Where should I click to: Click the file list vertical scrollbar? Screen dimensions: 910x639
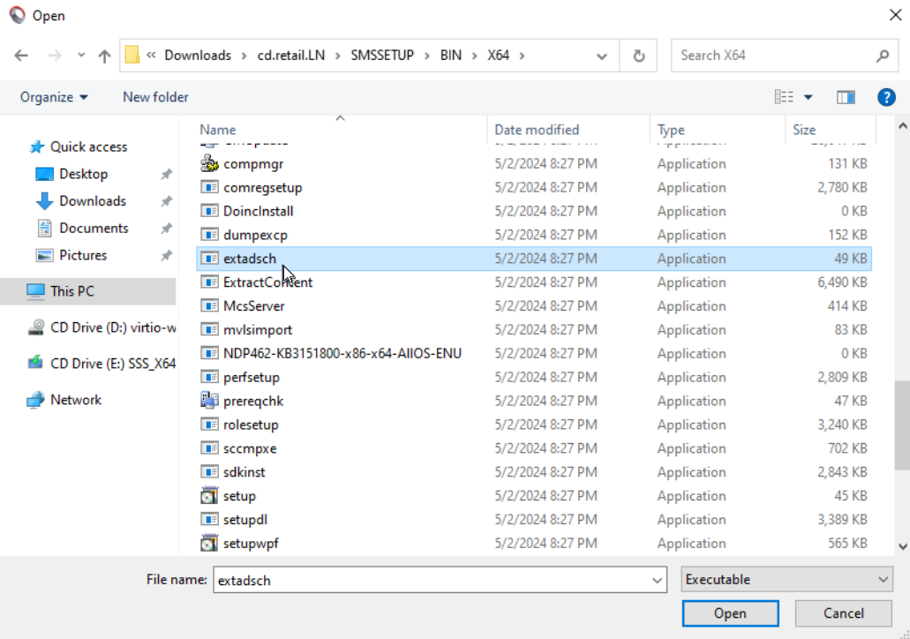[902, 415]
